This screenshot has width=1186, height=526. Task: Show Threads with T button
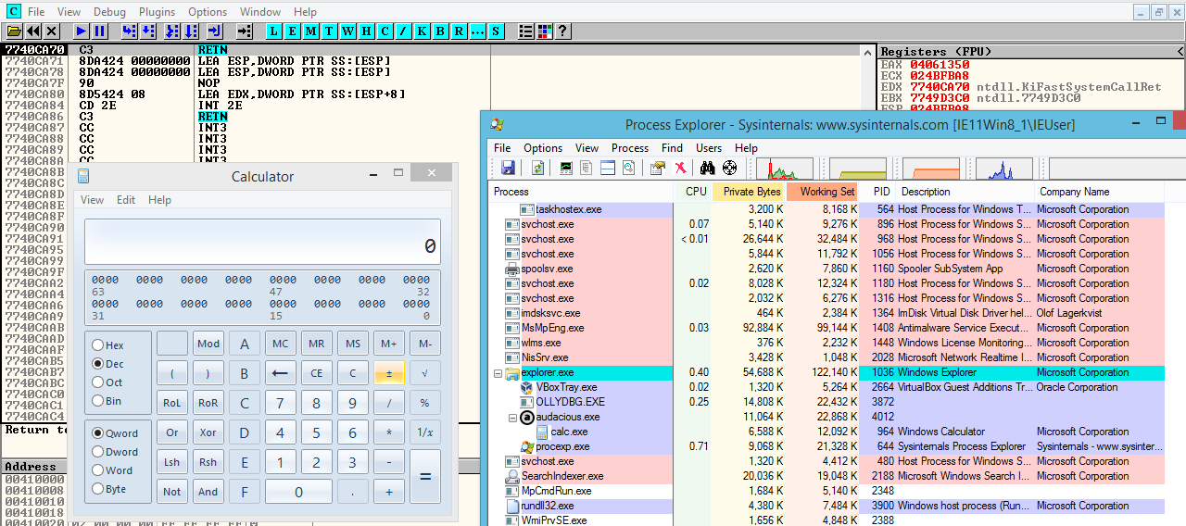330,31
